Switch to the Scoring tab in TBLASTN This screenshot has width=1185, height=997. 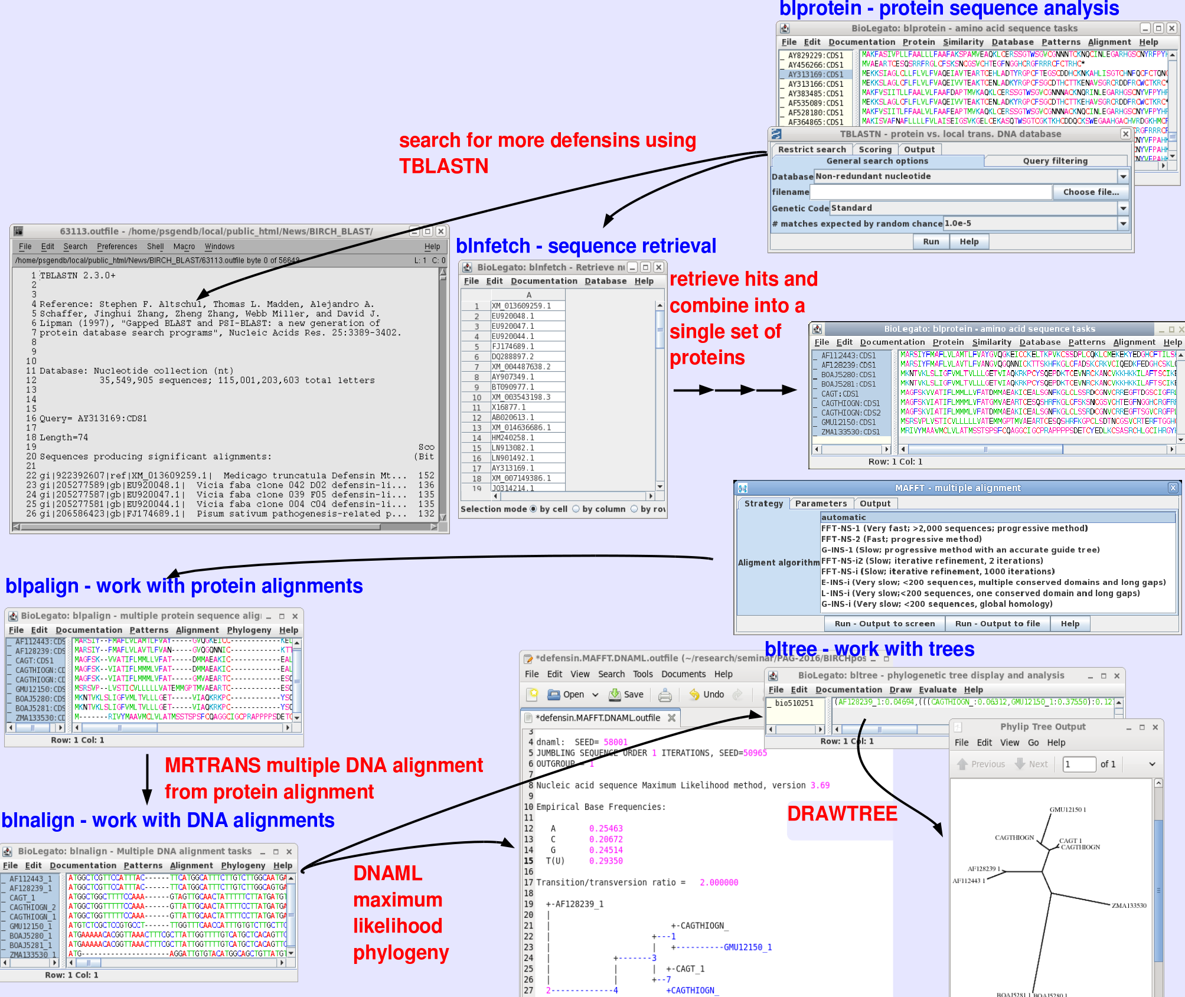875,150
